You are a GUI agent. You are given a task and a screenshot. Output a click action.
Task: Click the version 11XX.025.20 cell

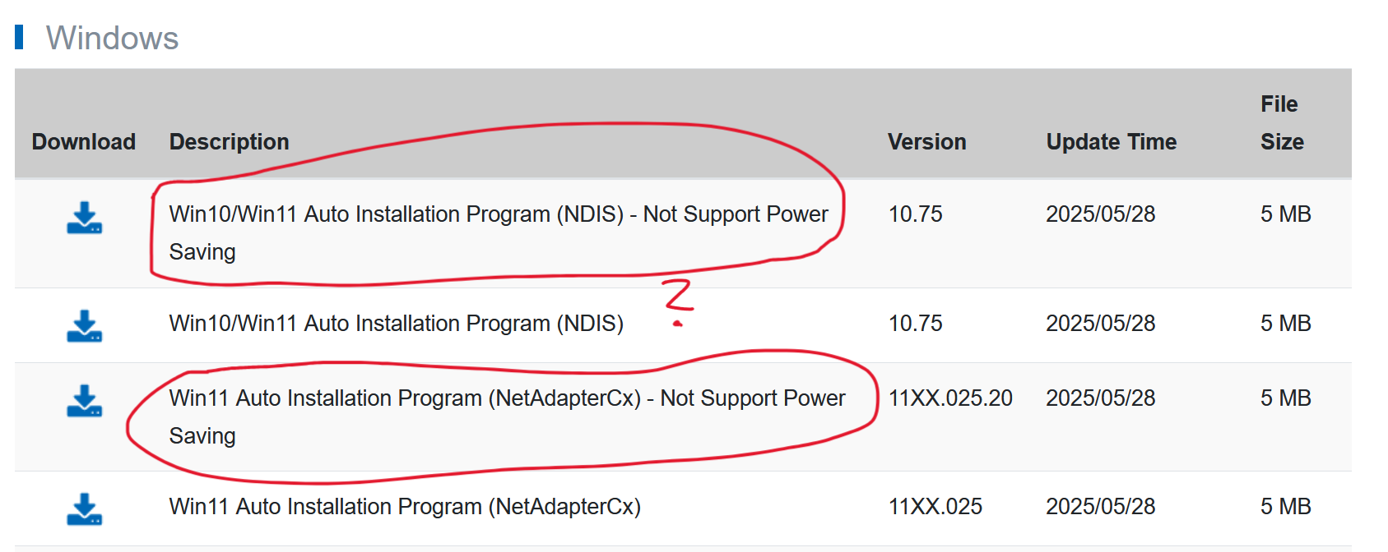[x=949, y=398]
